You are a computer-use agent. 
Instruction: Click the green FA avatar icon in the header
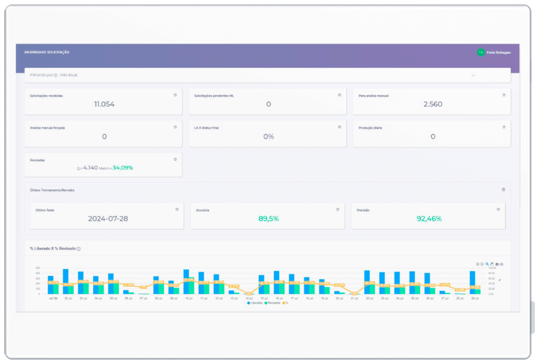click(482, 52)
